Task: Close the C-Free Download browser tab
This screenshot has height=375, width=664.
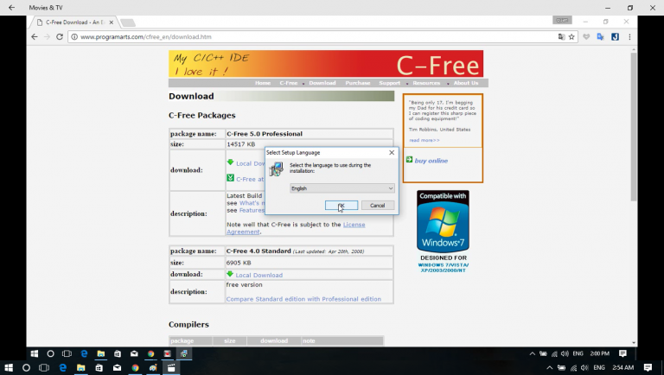Action: pos(112,22)
